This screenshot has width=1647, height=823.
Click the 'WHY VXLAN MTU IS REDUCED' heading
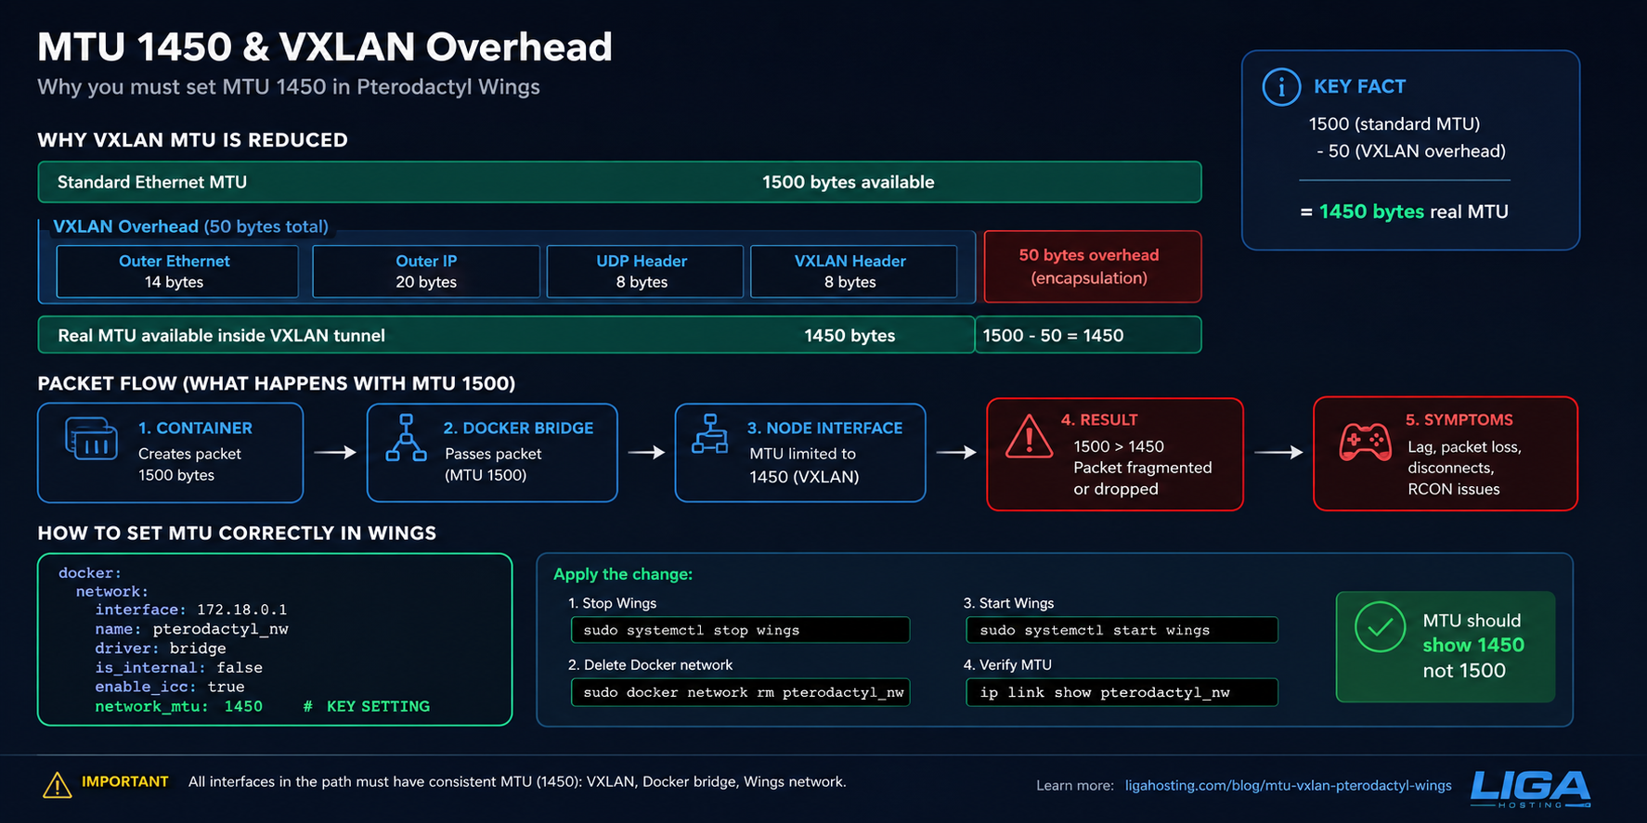coord(192,140)
